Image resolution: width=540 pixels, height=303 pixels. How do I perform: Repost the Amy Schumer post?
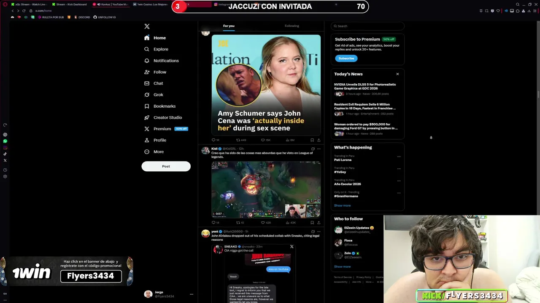point(241,140)
